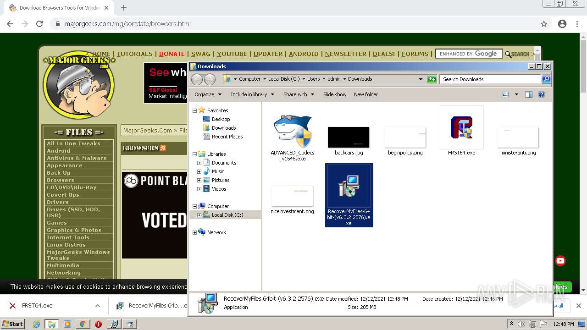Viewport: 587px width, 330px height.
Task: Open FORUMS link on MajorGeeks
Action: click(x=415, y=54)
